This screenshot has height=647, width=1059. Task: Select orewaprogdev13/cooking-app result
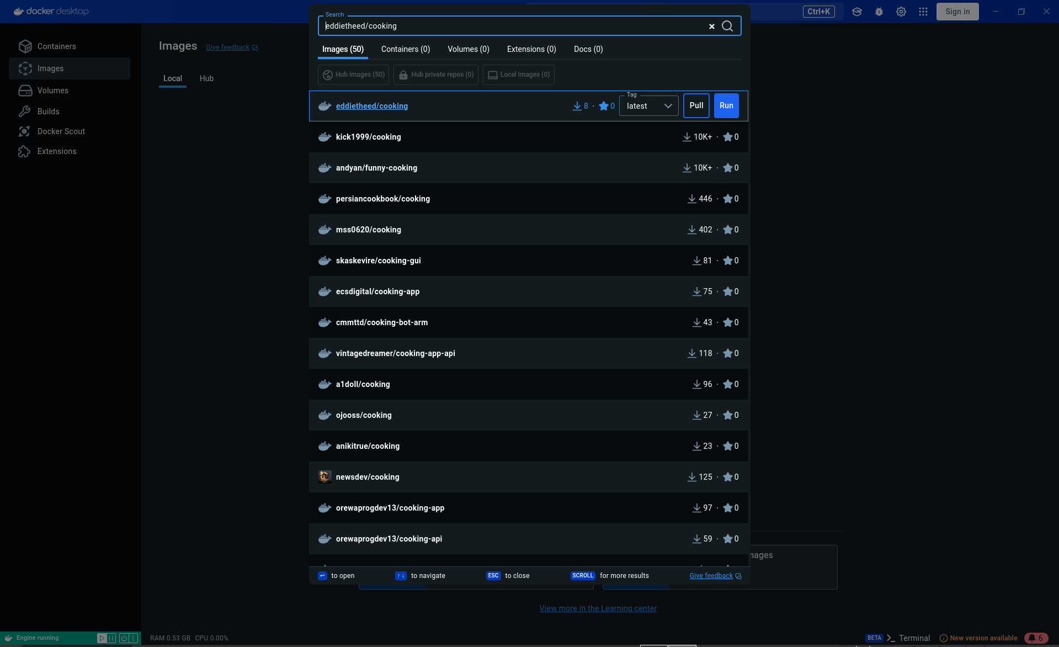(x=529, y=508)
